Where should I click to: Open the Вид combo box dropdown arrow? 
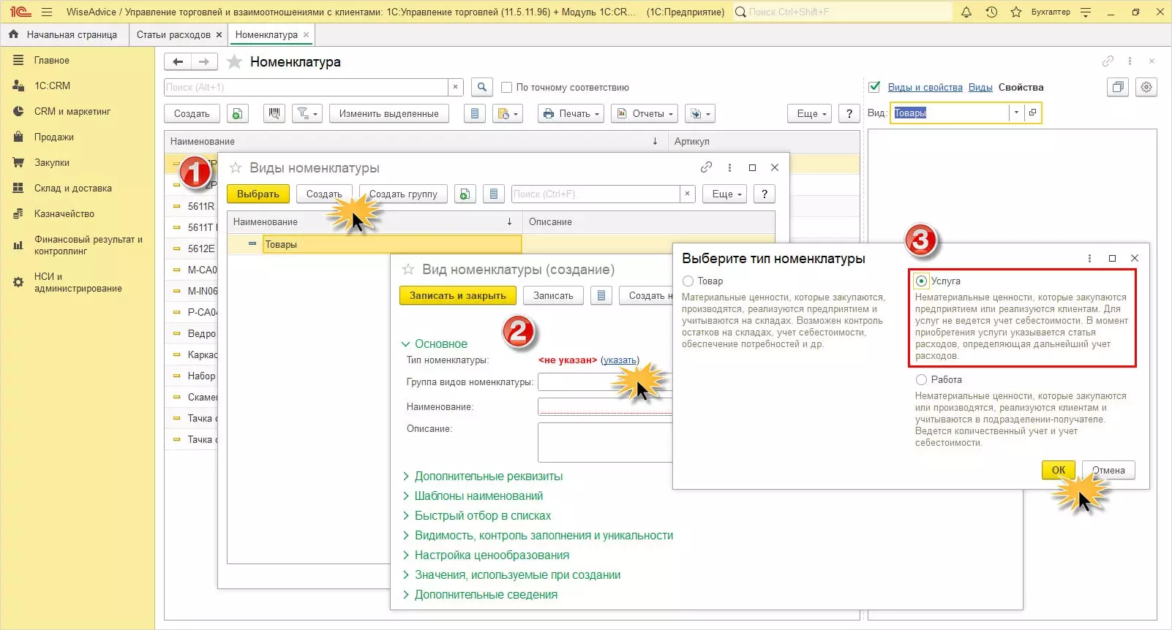1015,113
